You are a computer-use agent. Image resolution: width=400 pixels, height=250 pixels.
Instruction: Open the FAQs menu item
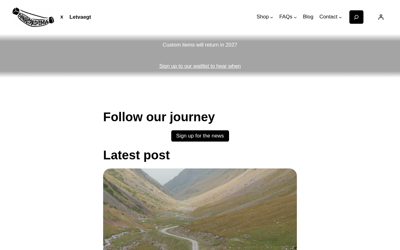click(x=286, y=17)
